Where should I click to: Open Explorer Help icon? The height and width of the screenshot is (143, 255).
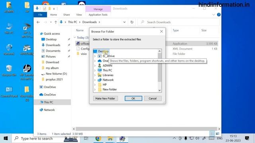[x=219, y=15]
